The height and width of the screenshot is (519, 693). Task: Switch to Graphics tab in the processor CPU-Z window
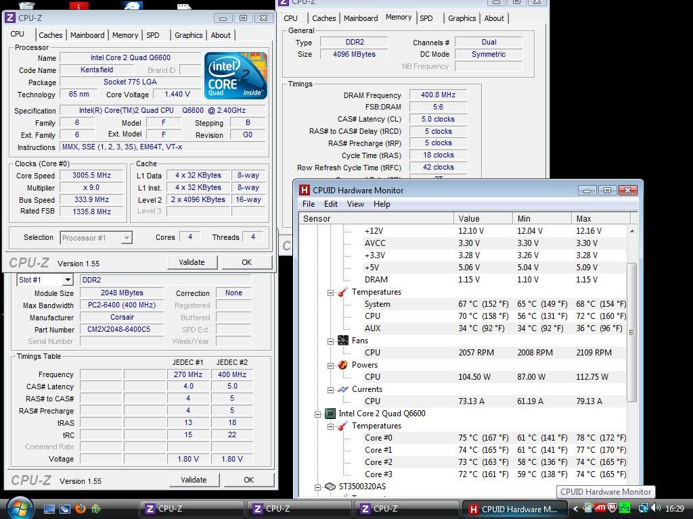[x=188, y=35]
